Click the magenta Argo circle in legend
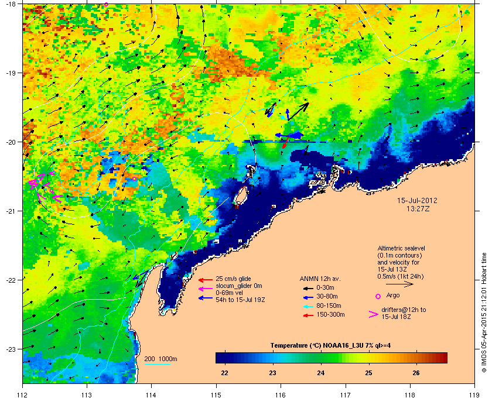This screenshot has height=398, width=492. click(378, 296)
